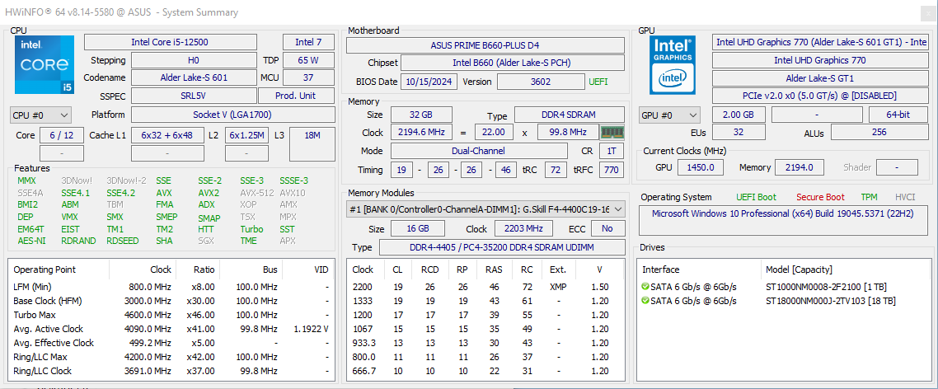Screen dimensions: 938x389
Task: Click green check icon for ST1000NM0008 drive
Action: (645, 286)
